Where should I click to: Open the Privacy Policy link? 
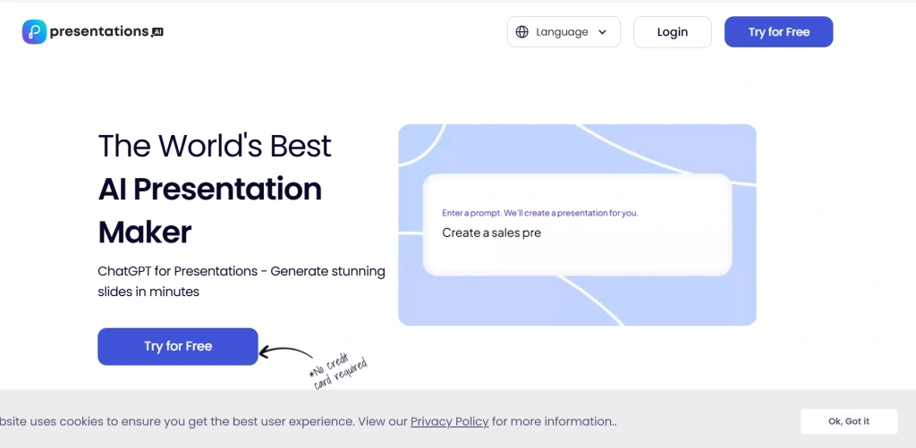(x=449, y=421)
